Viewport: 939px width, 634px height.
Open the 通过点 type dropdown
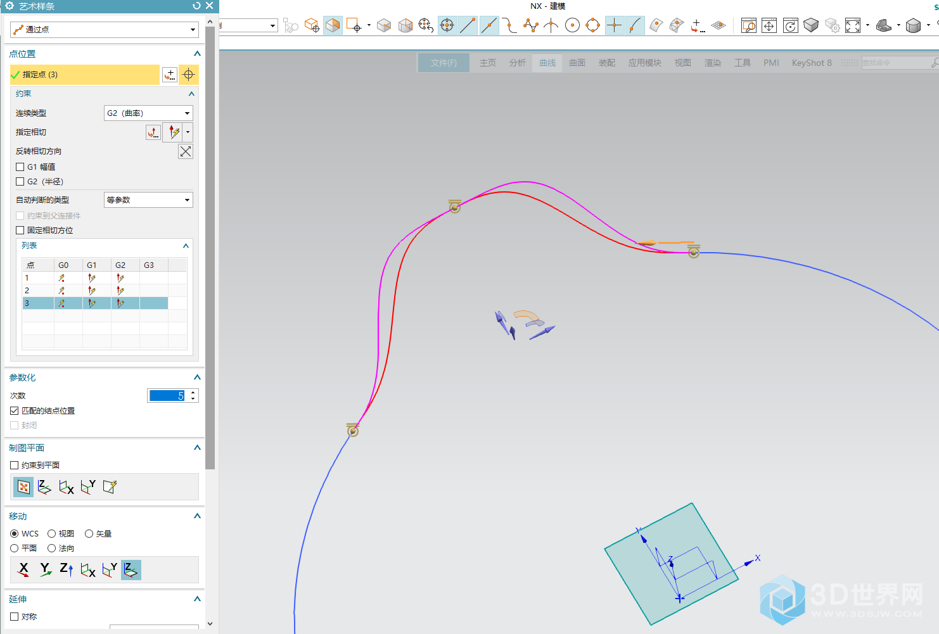point(105,30)
